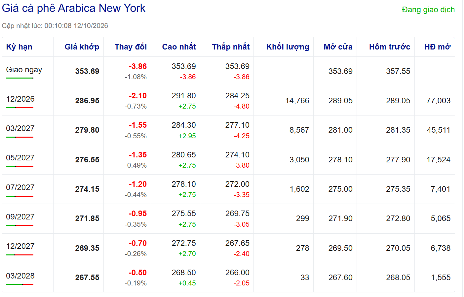Click the 03/2027 contract term
The image size is (464, 297).
pos(20,128)
